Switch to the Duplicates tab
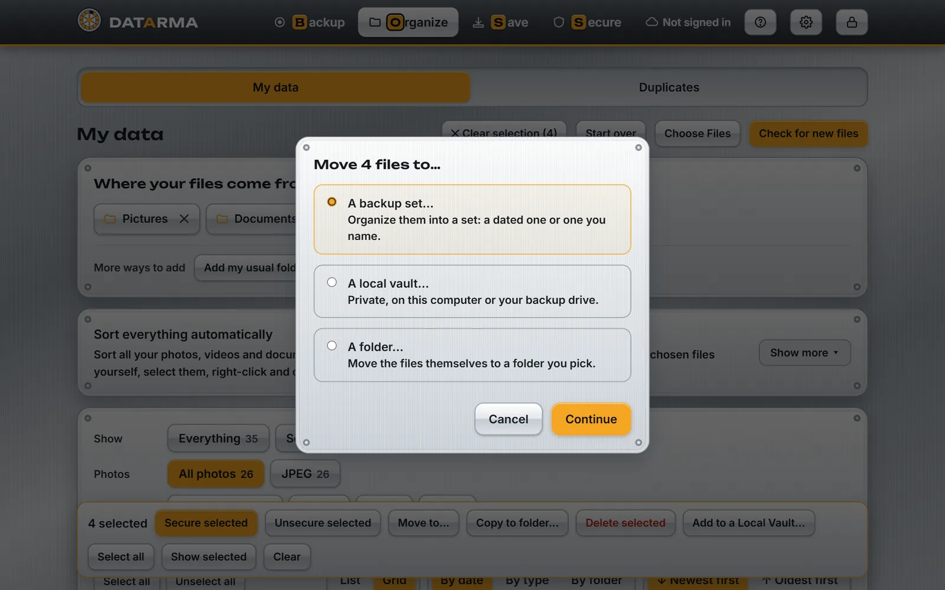 coord(669,87)
